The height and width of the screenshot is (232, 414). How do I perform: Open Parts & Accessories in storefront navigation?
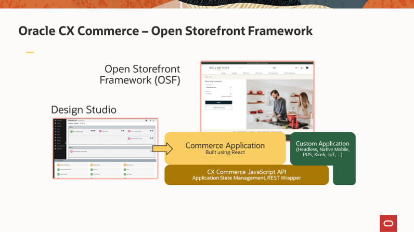[290, 73]
